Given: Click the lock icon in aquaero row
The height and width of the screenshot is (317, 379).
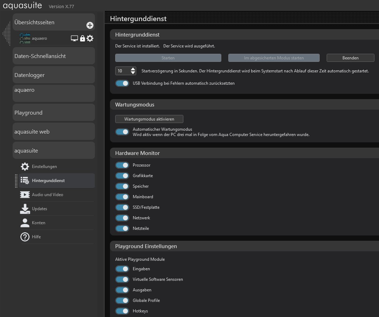Looking at the screenshot, I should pyautogui.click(x=83, y=38).
